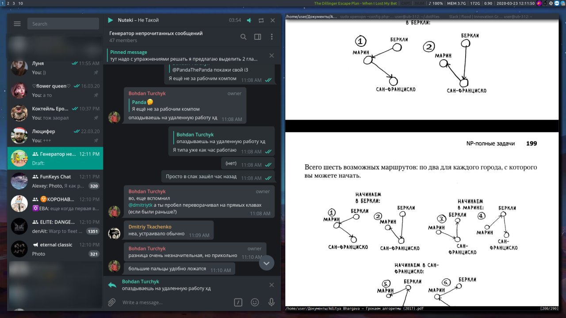Click the PDF file path in viewer status bar
Image resolution: width=566 pixels, height=318 pixels.
(355, 308)
